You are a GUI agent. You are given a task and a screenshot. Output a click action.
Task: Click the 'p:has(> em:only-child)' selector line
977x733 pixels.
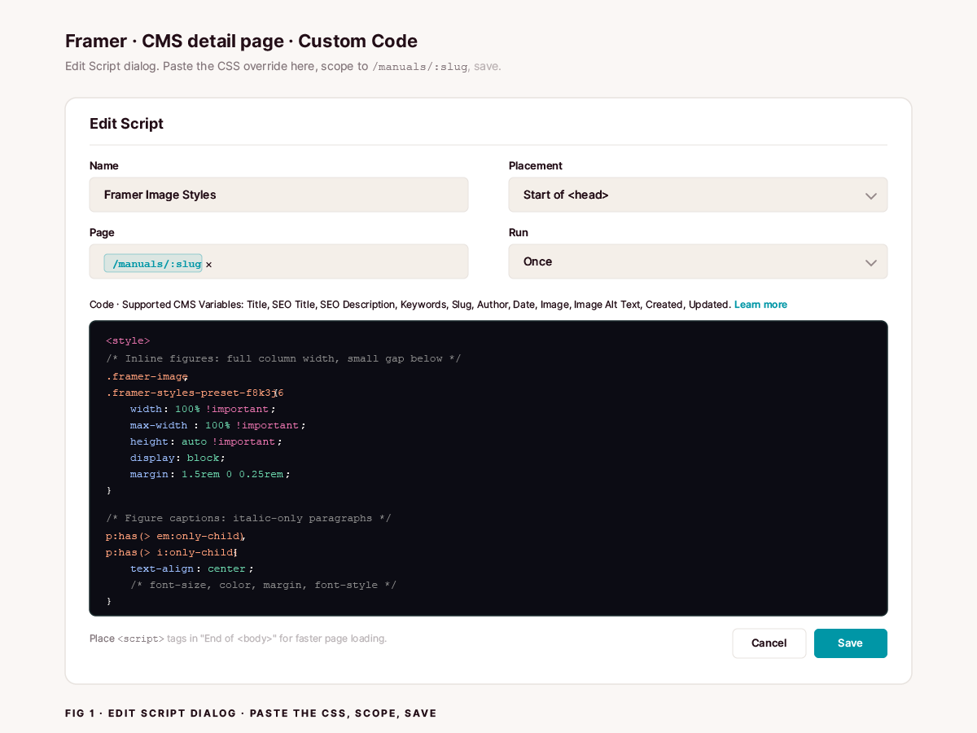175,536
